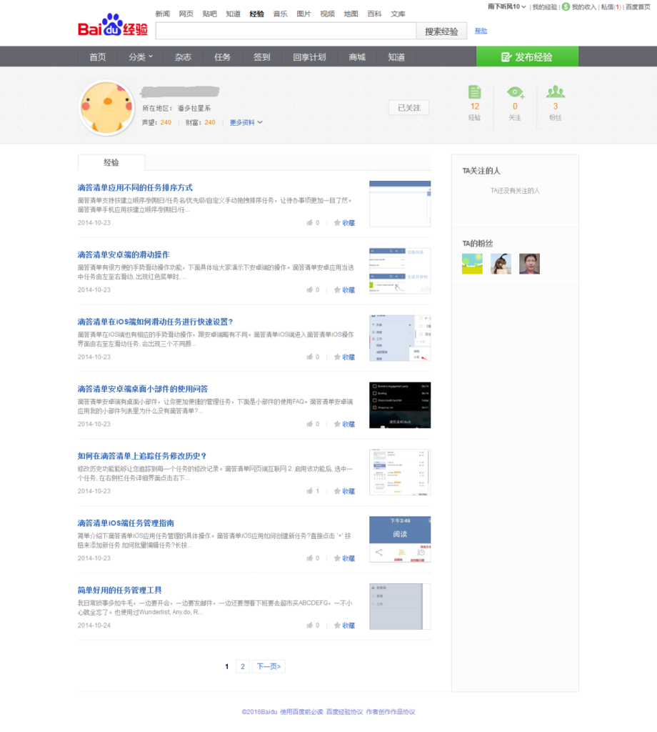Open 文库 in the top product links
657x732 pixels.
coord(398,14)
